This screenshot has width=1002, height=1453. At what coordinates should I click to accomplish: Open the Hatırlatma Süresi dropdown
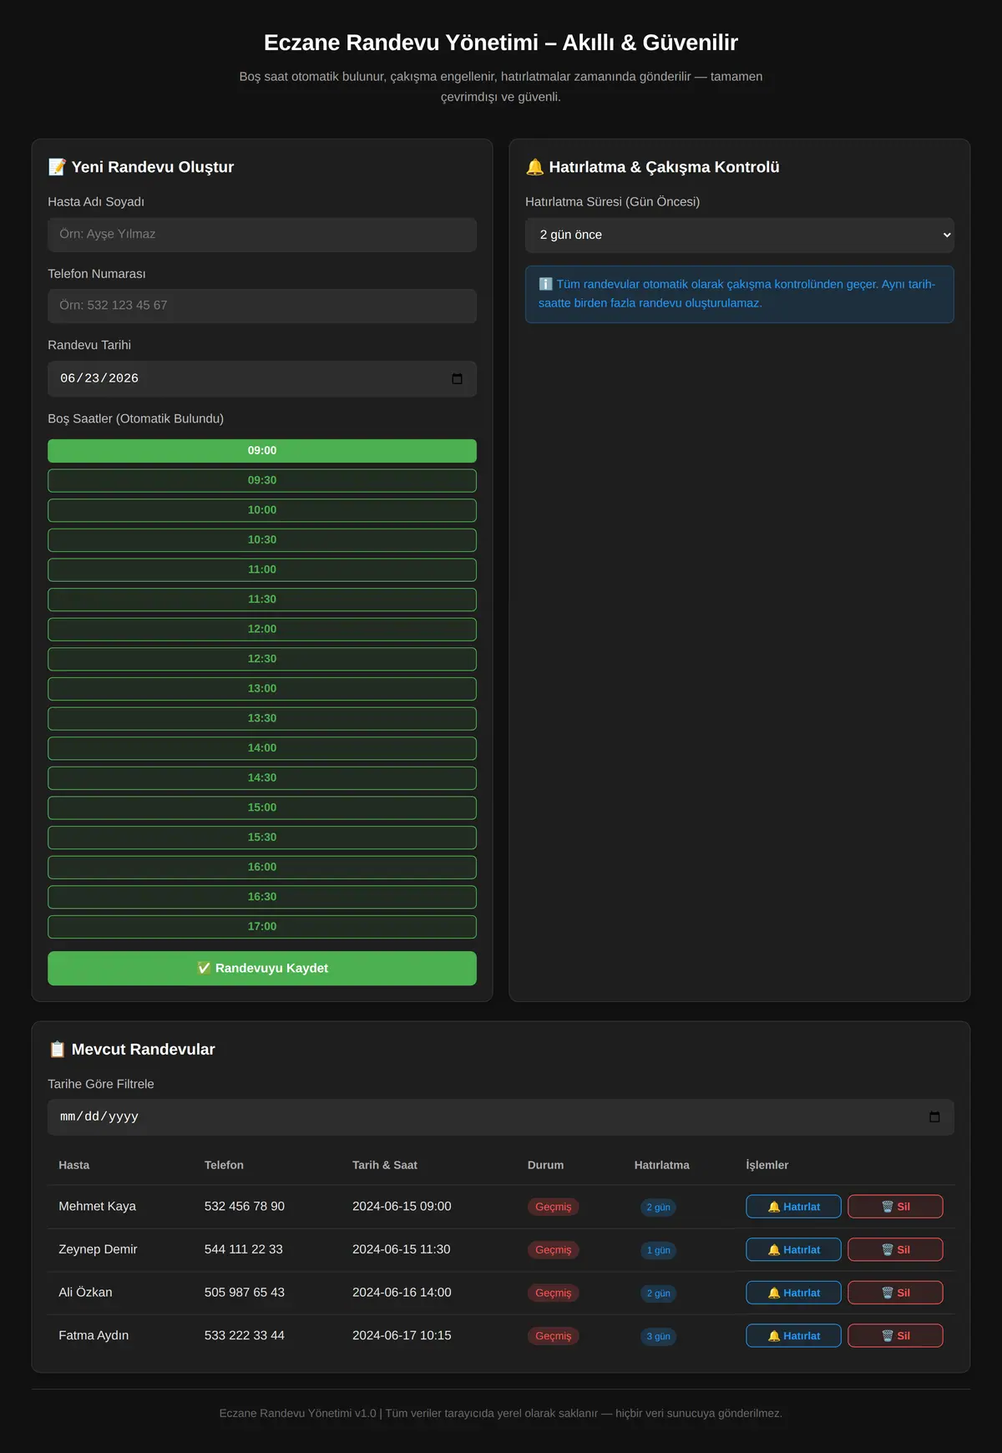pyautogui.click(x=739, y=235)
